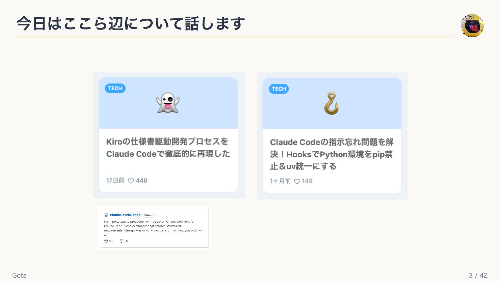500x281 pixels.
Task: Click the fork icon in the claude-code-spec card
Action: coord(121,241)
